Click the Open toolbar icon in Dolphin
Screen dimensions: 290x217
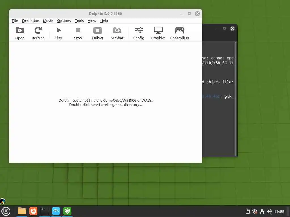coord(20,33)
